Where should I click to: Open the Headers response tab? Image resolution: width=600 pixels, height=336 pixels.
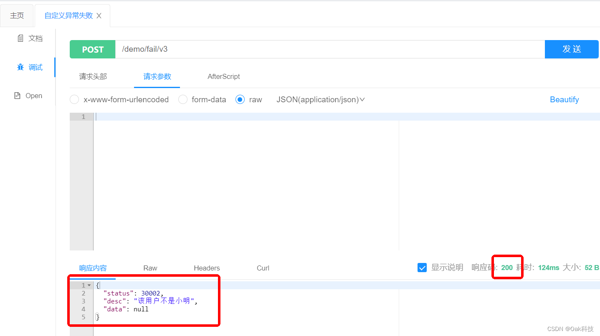click(207, 268)
